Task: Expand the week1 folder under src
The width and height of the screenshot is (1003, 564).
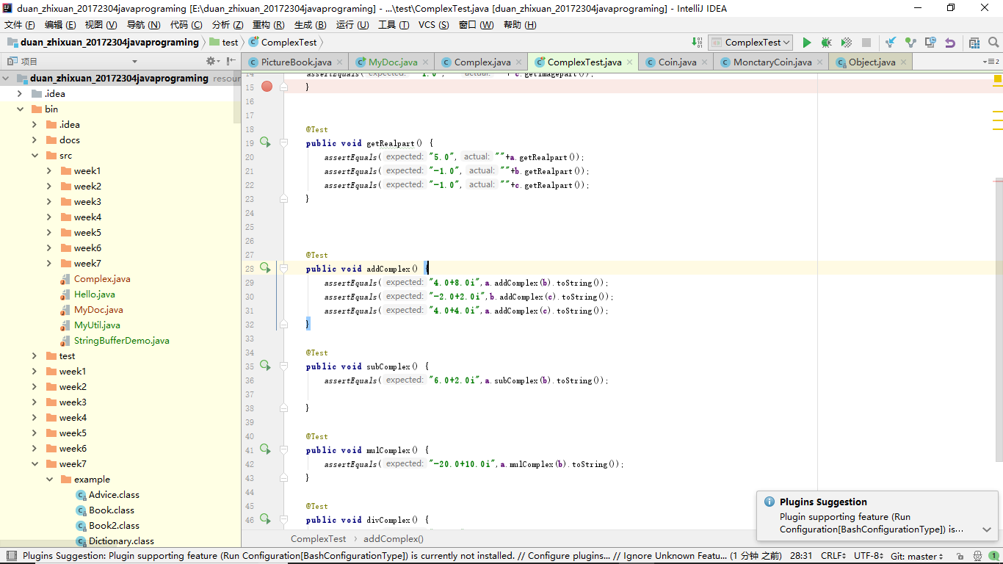Action: point(49,171)
